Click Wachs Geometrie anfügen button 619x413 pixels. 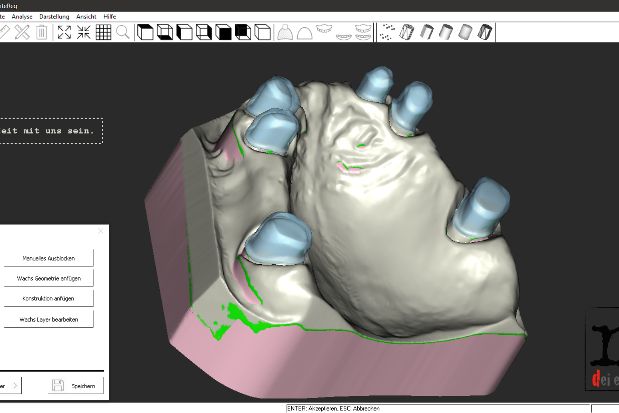(48, 278)
